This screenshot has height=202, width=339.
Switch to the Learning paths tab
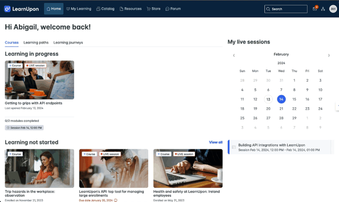36,42
